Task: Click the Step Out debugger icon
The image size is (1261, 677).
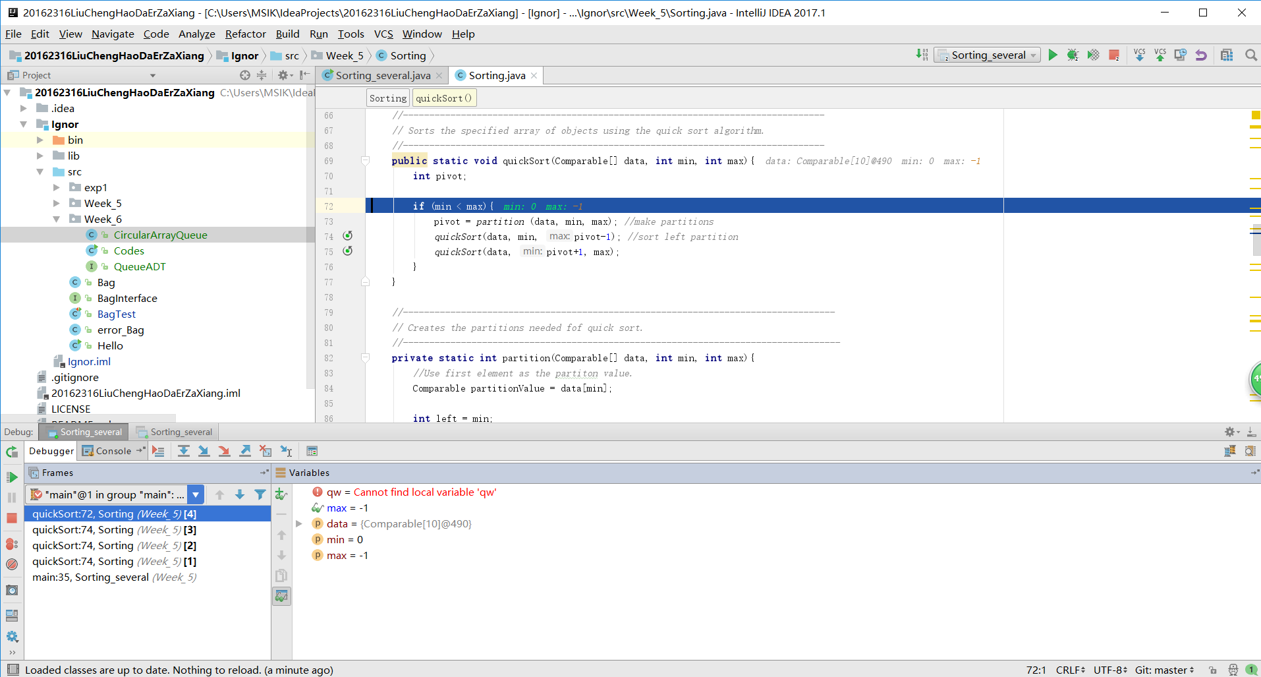Action: [245, 451]
